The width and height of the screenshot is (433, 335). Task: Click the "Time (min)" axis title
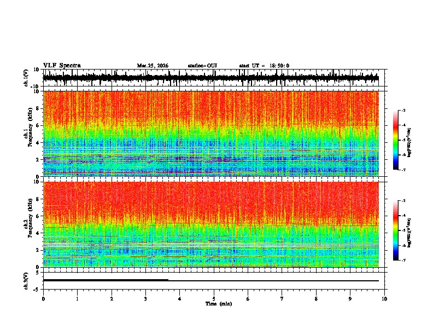219,304
